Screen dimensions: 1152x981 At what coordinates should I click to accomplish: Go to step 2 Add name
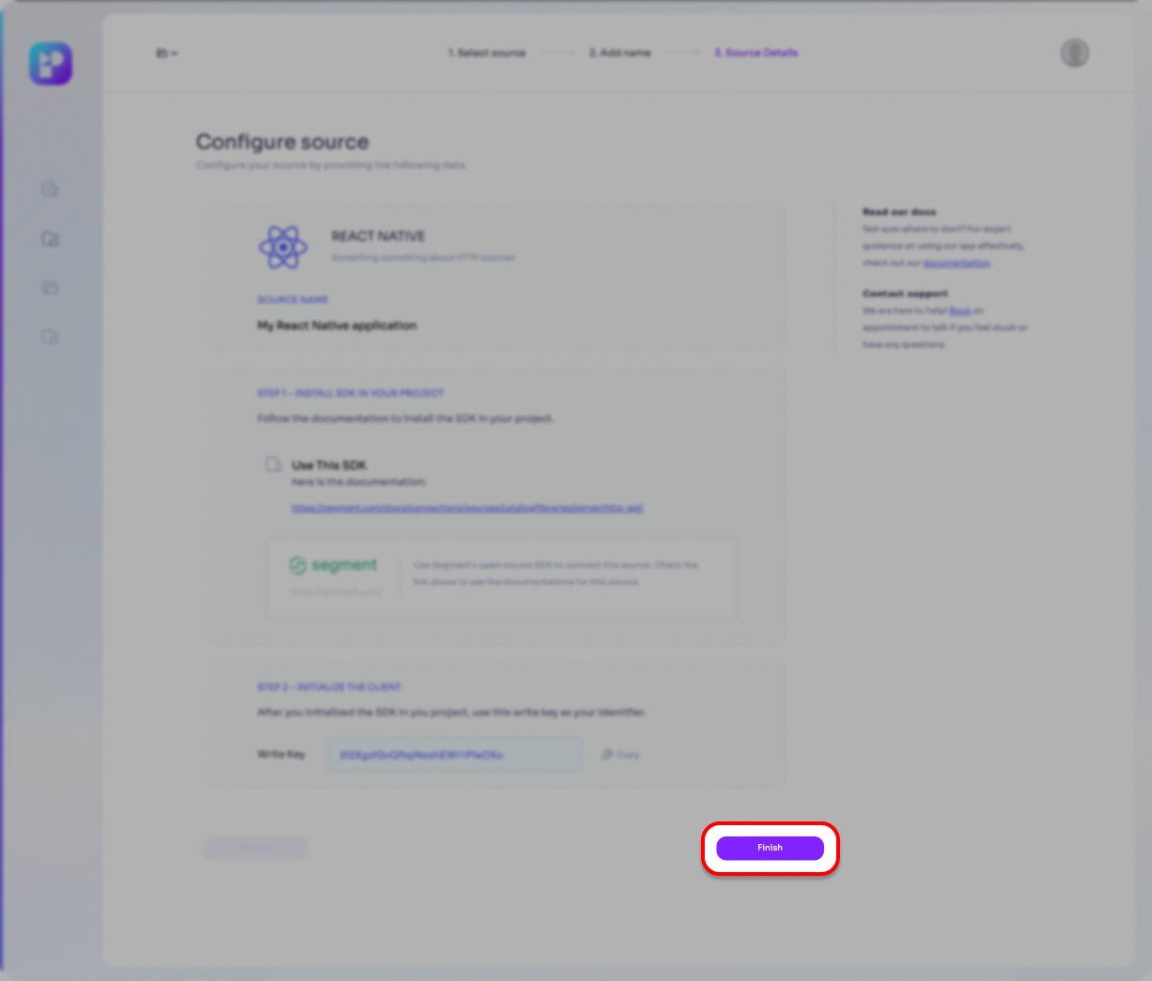click(620, 54)
